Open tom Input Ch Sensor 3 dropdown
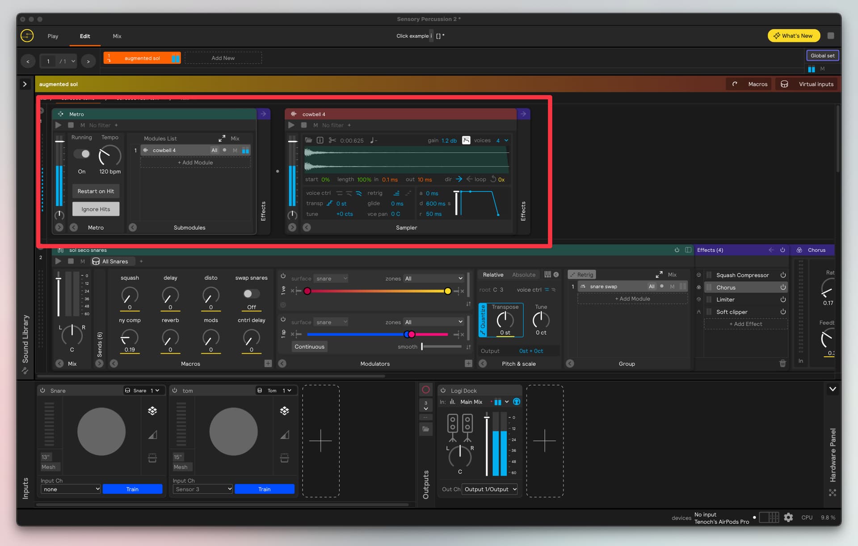The image size is (858, 546). coord(203,489)
